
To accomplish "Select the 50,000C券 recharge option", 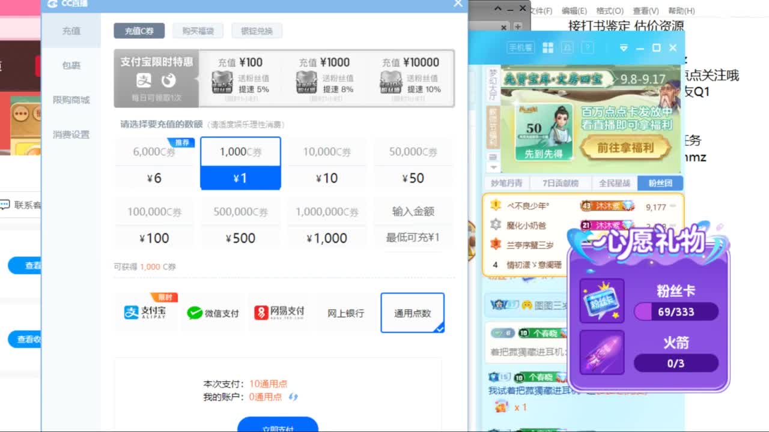I will point(413,163).
